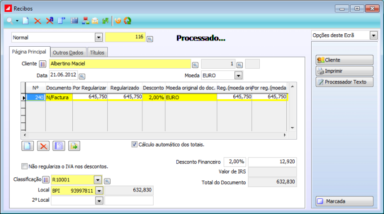Screen dimensions: 384x214
Task: Toggle the Marcada button
Action: 344,201
